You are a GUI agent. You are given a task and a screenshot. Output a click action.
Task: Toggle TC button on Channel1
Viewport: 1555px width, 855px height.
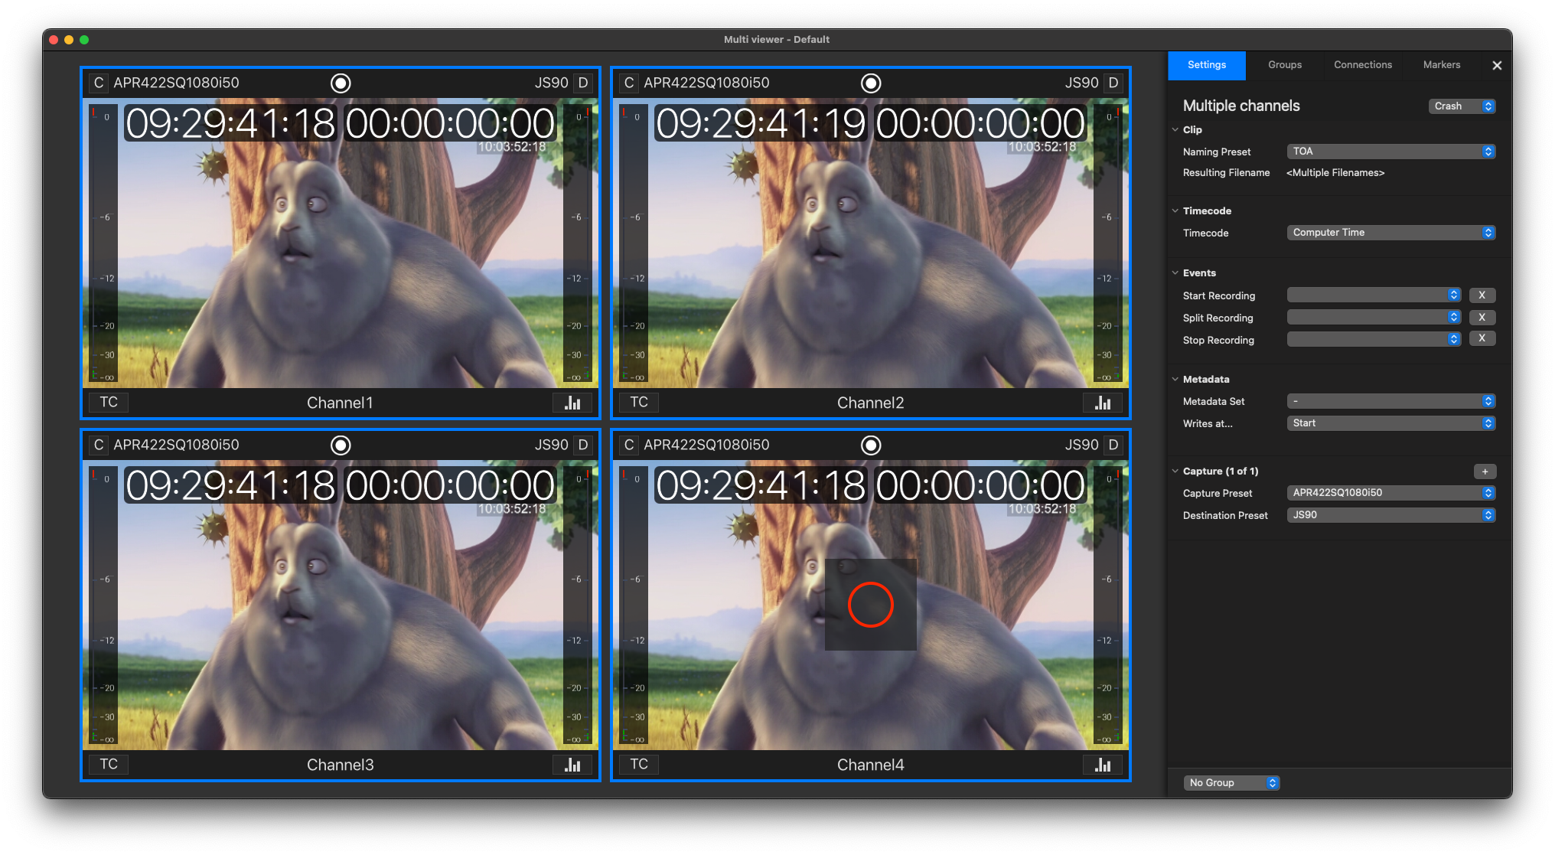coord(109,403)
